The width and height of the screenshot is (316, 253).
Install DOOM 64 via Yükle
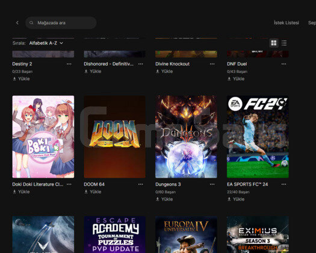point(93,192)
